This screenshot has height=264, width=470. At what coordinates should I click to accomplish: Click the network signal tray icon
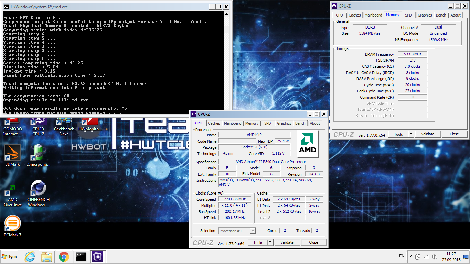pos(426,256)
